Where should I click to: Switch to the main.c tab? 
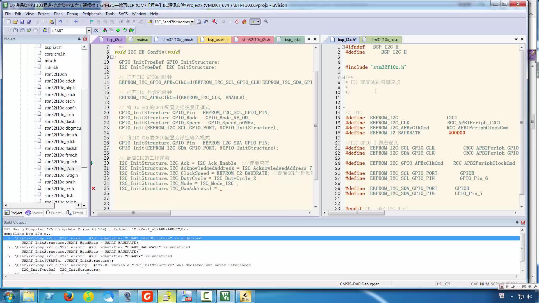click(x=139, y=40)
